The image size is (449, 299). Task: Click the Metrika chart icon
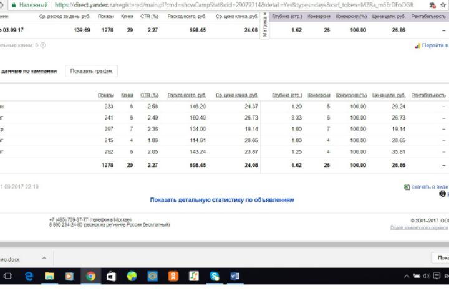(x=417, y=45)
